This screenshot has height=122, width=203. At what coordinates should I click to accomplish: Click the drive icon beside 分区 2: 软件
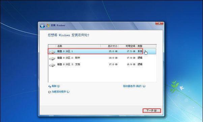coord(52,59)
